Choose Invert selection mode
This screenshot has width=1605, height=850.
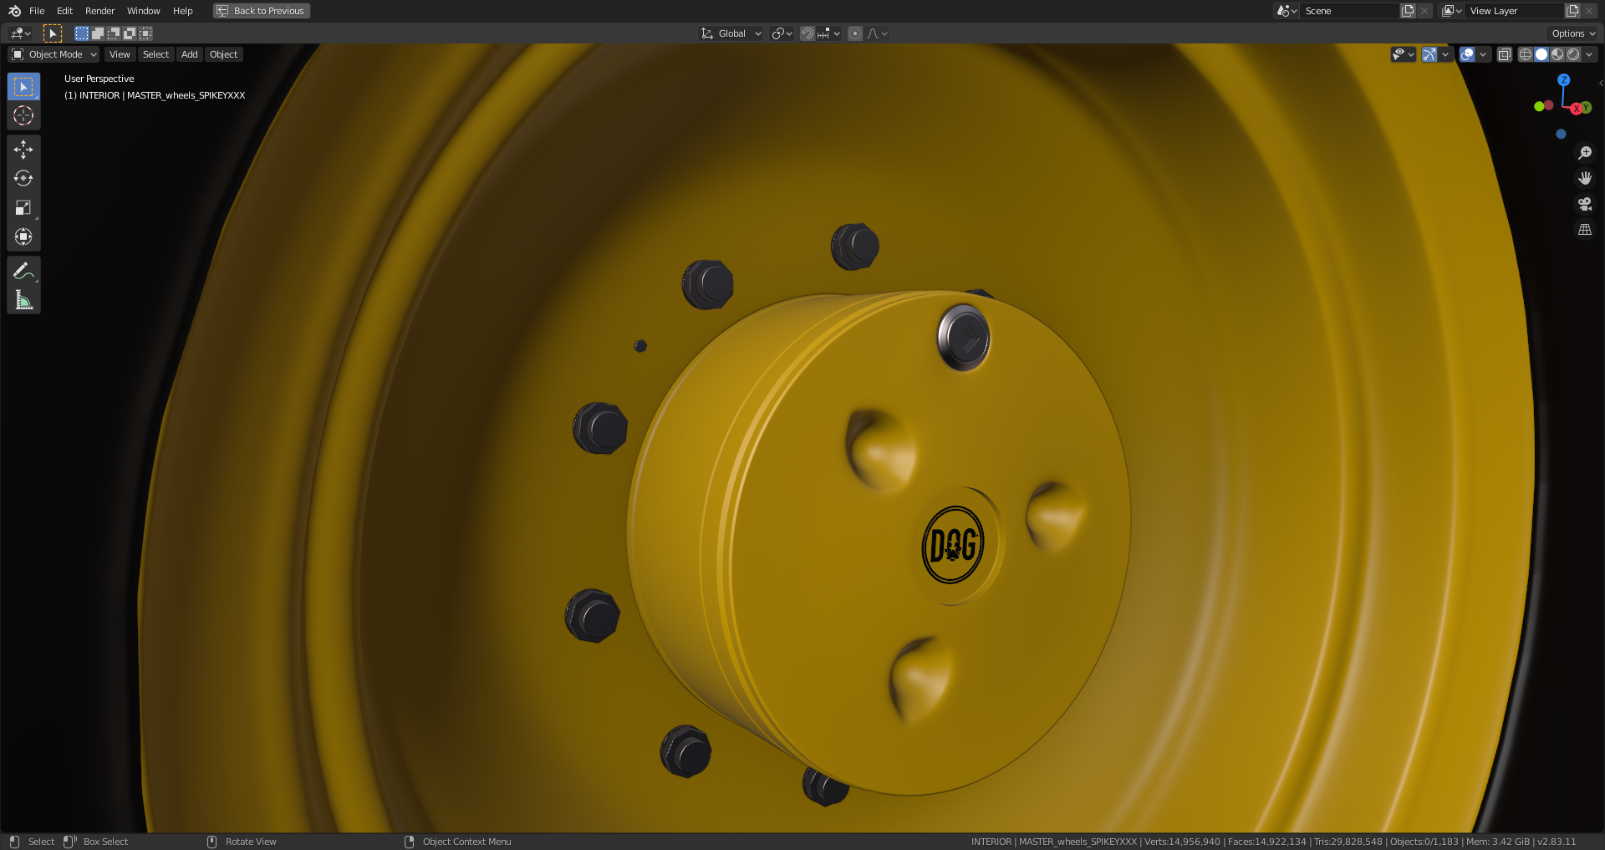[130, 33]
